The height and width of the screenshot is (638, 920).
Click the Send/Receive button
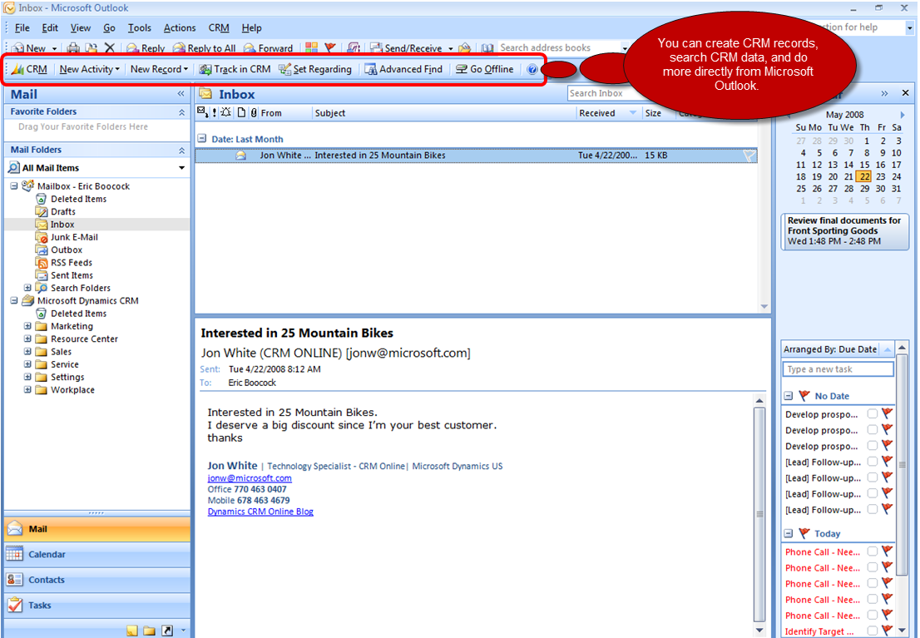pyautogui.click(x=406, y=48)
